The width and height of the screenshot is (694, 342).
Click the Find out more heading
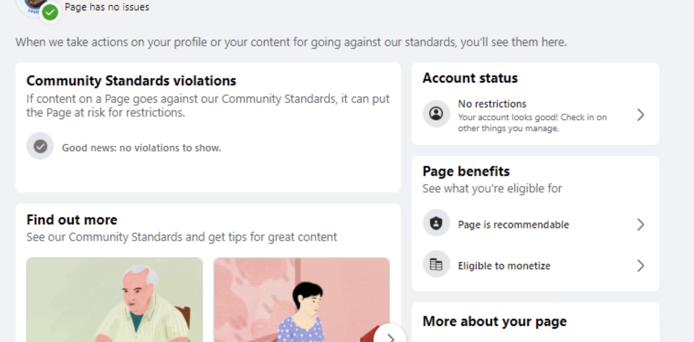coord(72,220)
